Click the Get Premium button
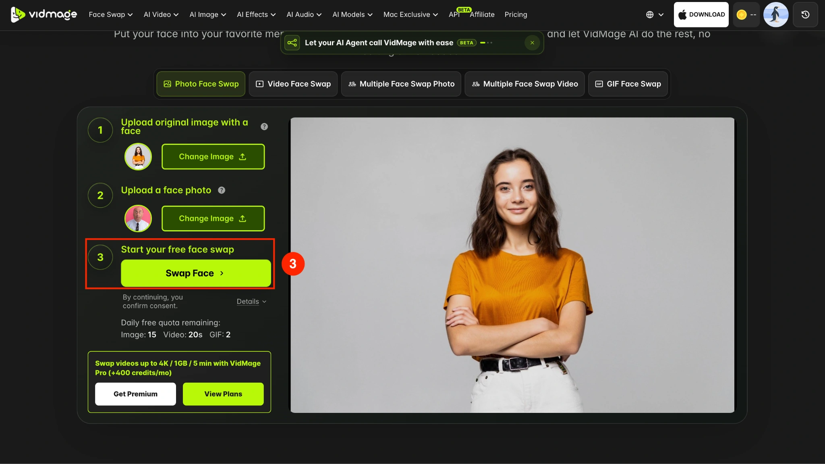 click(x=135, y=394)
